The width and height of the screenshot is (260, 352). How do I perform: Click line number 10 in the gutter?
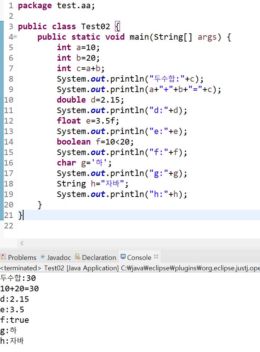point(9,100)
